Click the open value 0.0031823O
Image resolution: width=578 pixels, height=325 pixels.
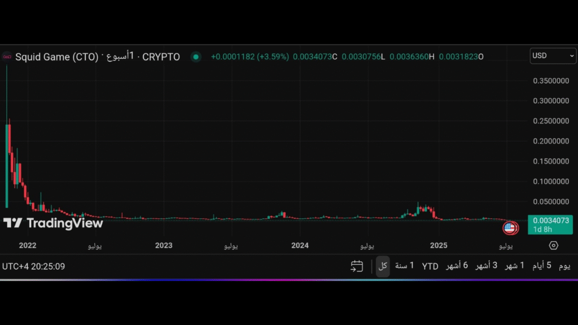(461, 57)
